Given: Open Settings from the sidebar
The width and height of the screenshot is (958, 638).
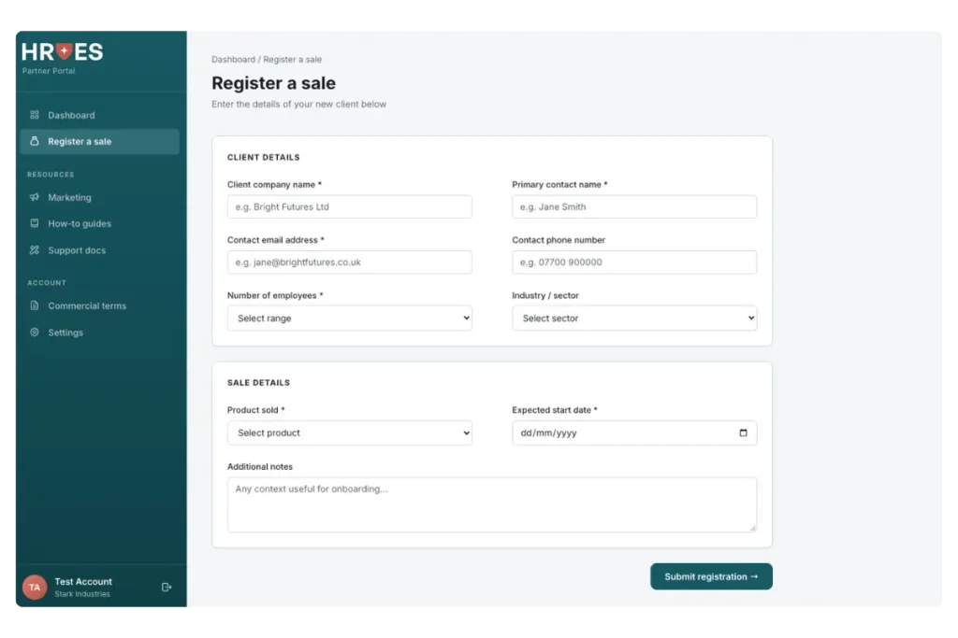Looking at the screenshot, I should coord(99,333).
